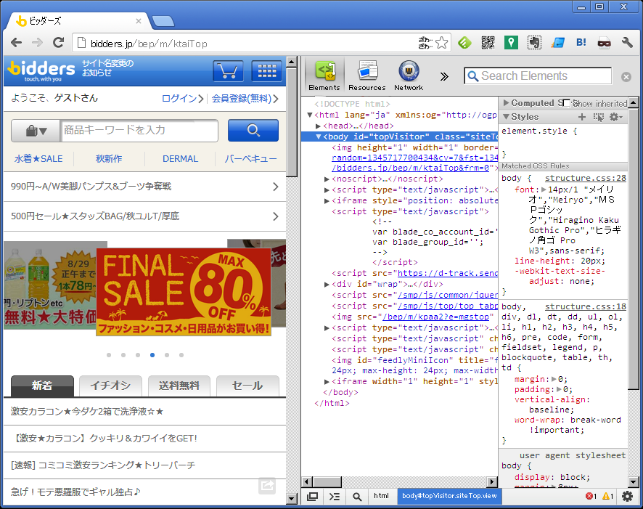Open structure.css:28 source link
The width and height of the screenshot is (643, 509).
click(x=585, y=178)
